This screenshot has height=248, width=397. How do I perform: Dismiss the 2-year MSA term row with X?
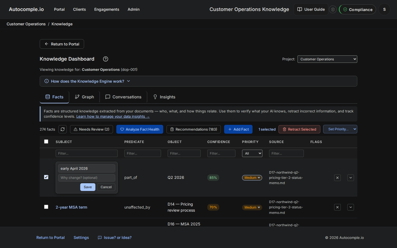click(337, 207)
